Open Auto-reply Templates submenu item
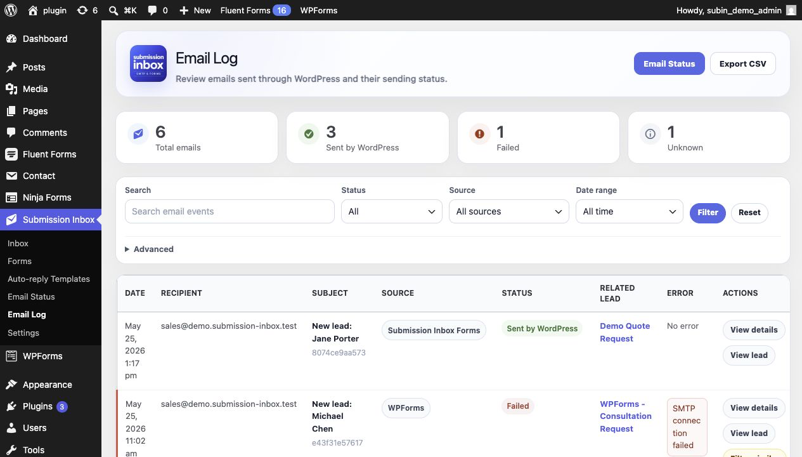 click(49, 279)
